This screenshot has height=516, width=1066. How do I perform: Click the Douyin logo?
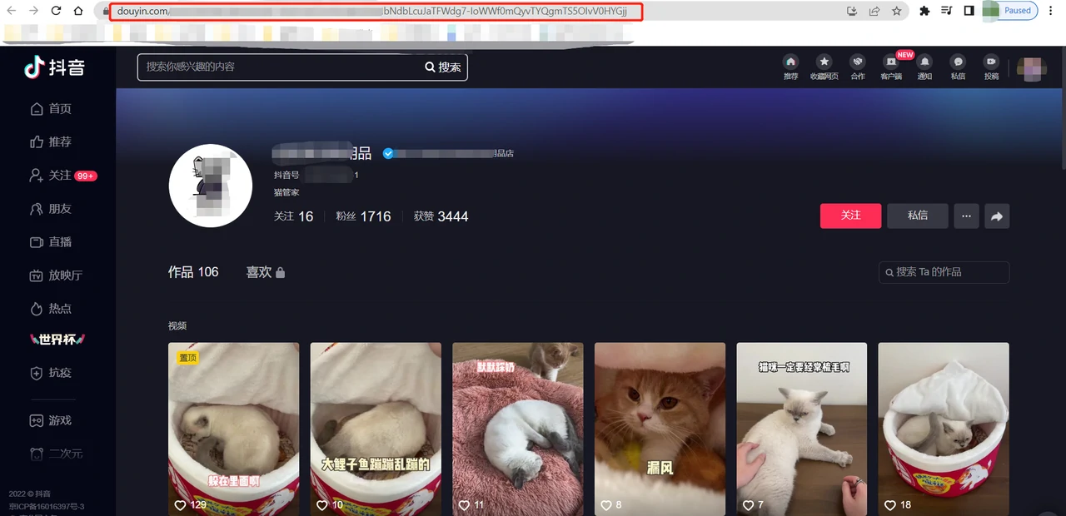pyautogui.click(x=55, y=67)
